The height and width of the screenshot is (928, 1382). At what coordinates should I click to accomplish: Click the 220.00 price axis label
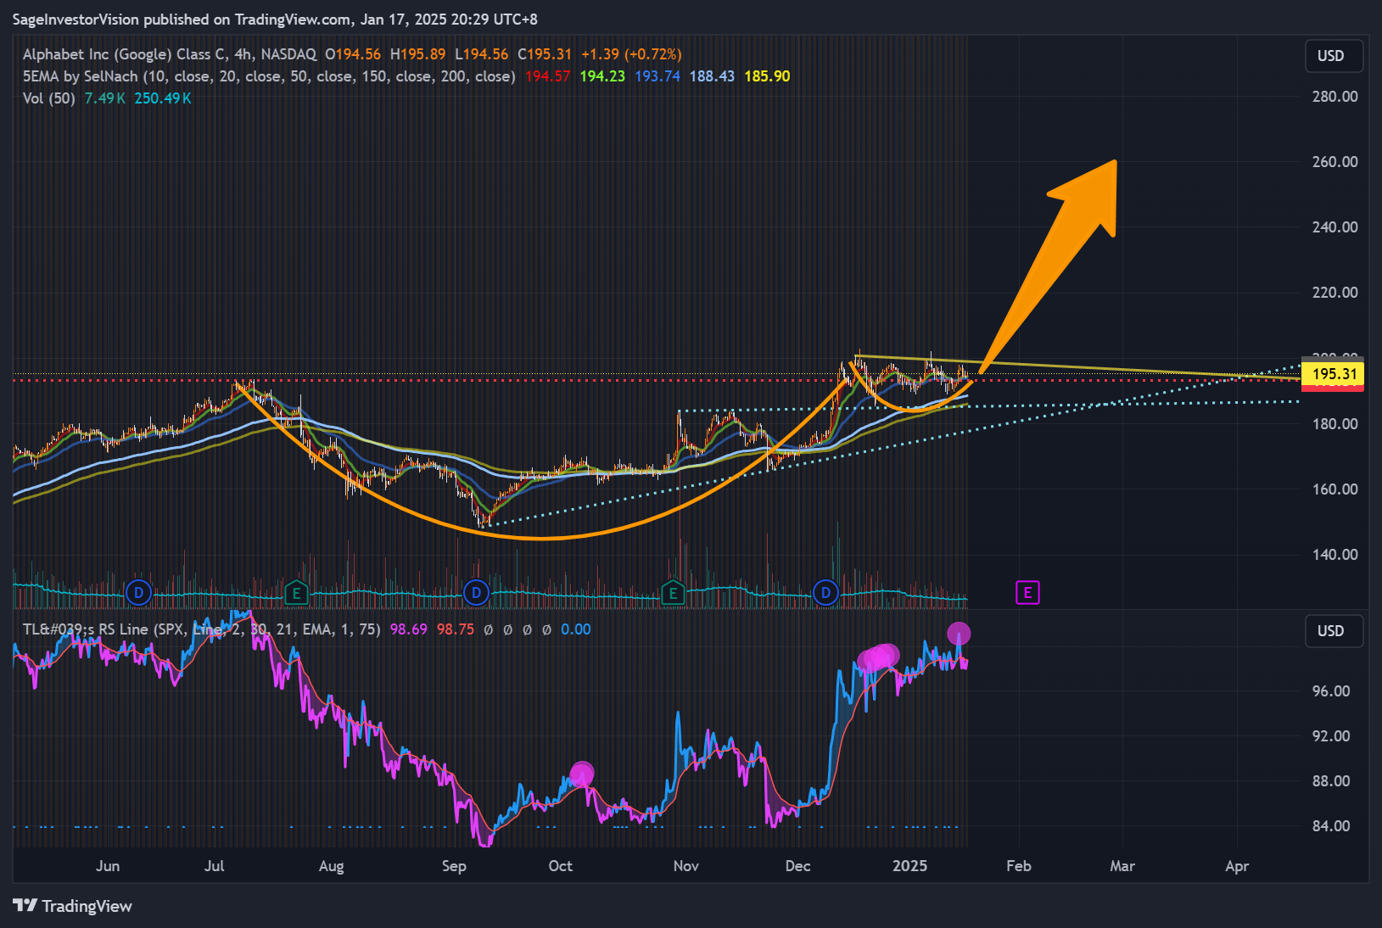(x=1334, y=293)
